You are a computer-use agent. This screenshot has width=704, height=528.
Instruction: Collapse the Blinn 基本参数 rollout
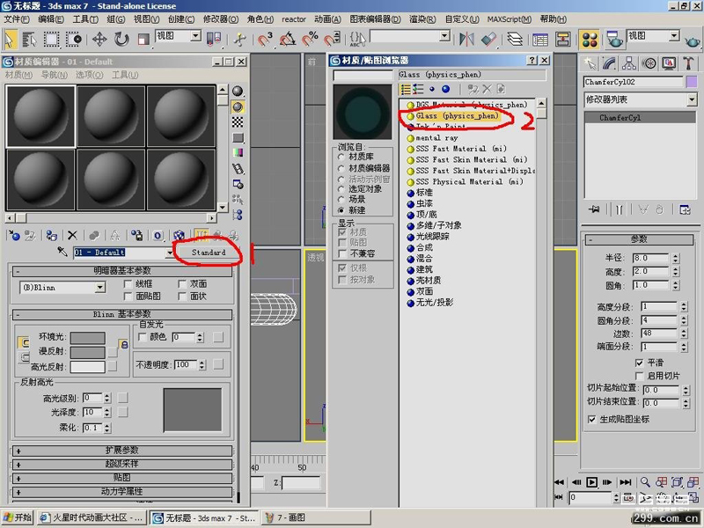click(x=121, y=314)
